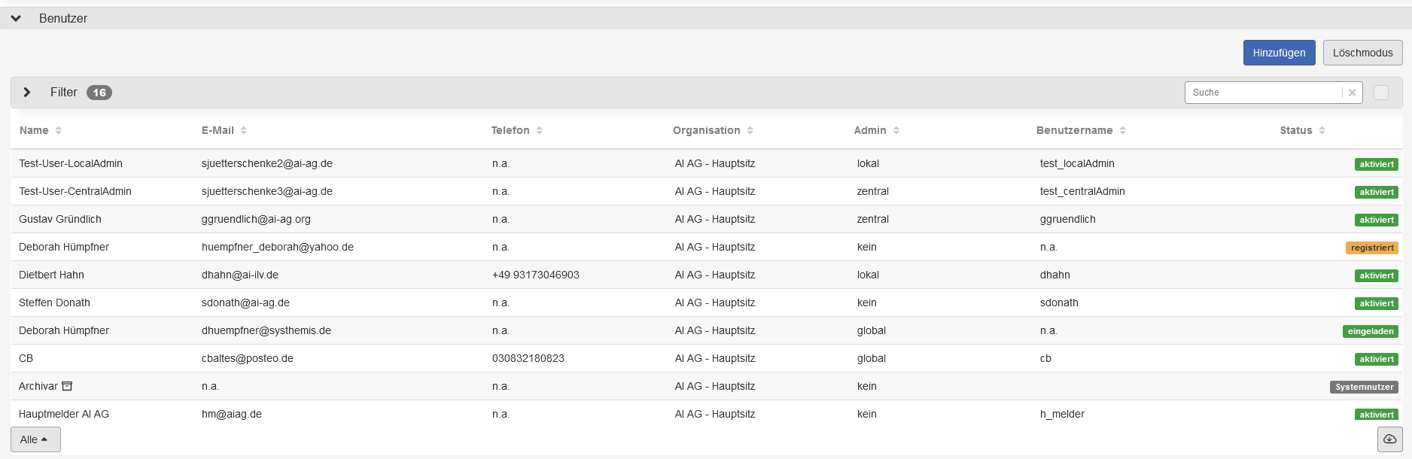Image resolution: width=1412 pixels, height=459 pixels.
Task: Sort by E-Mail column arrows
Action: [x=244, y=130]
